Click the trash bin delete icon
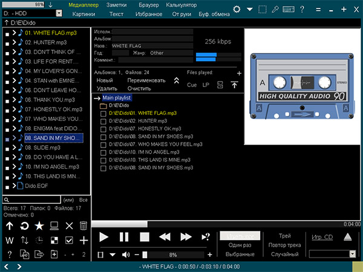Viewport: 363px width, 272px height. coord(83,226)
